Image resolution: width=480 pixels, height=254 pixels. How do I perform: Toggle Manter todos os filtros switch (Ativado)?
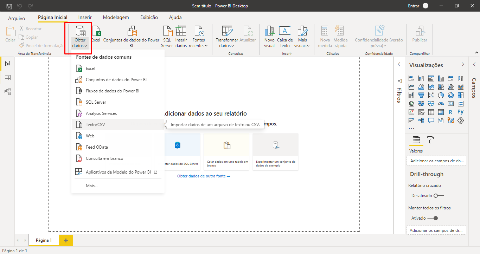pyautogui.click(x=433, y=218)
